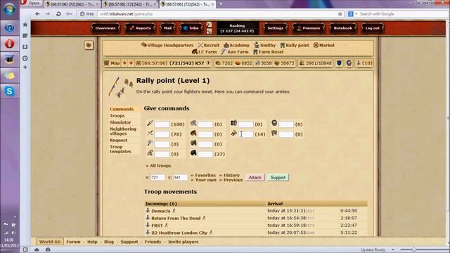
Task: Open the Troop templates tab
Action: (120, 149)
